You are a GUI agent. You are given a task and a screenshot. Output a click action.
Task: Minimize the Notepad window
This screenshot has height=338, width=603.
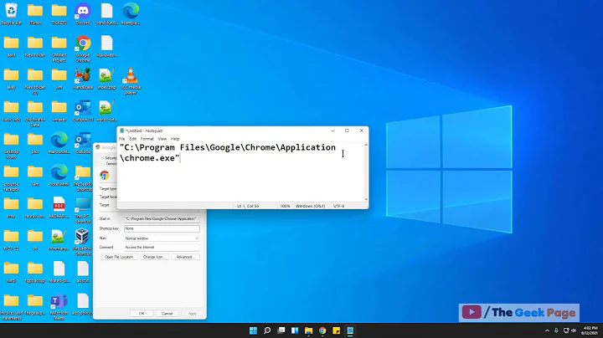[x=333, y=131]
